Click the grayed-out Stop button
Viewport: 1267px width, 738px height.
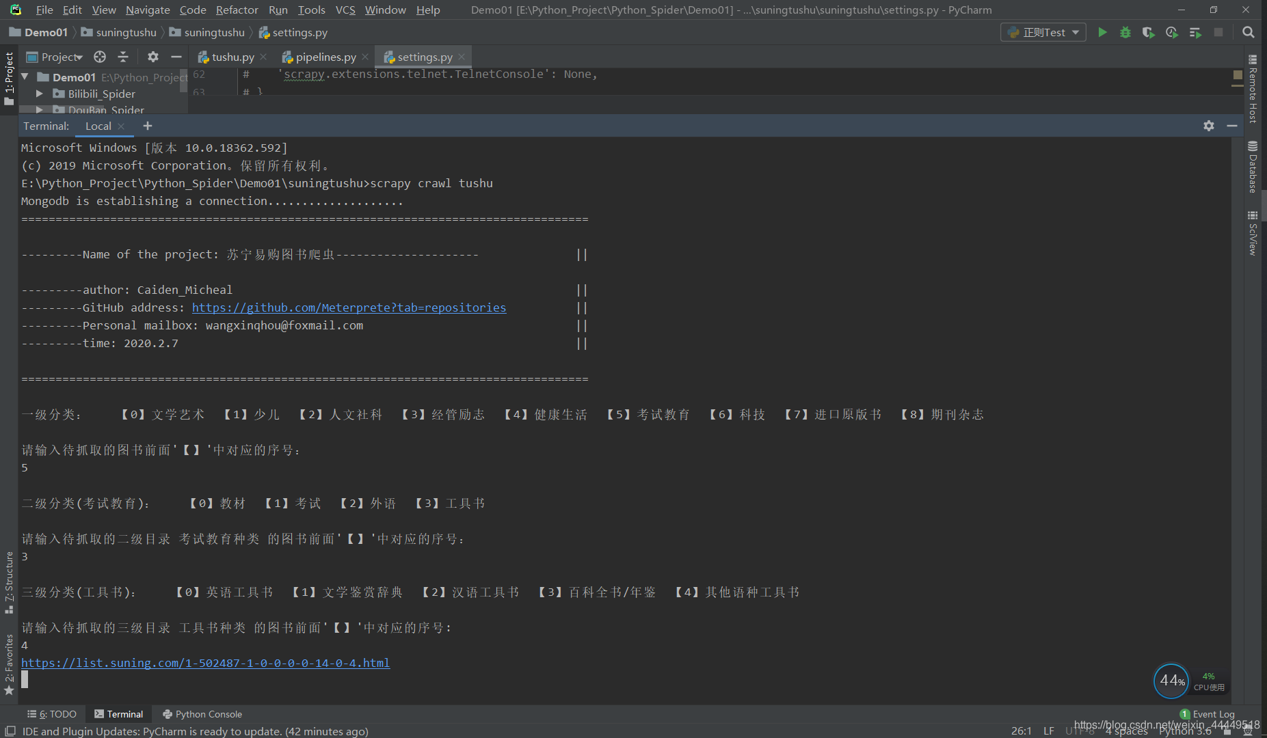click(1218, 32)
